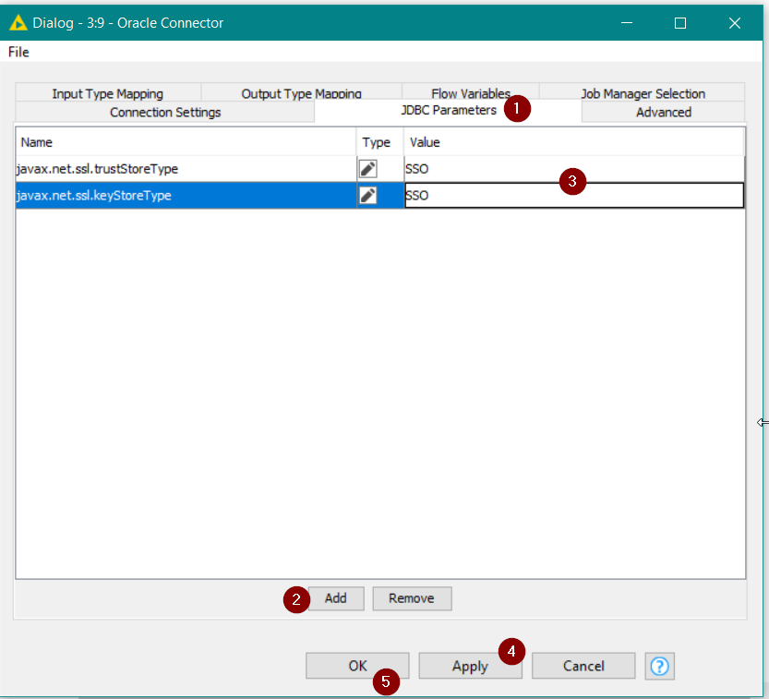
Task: Go to the Flow Variables tab
Action: [470, 93]
